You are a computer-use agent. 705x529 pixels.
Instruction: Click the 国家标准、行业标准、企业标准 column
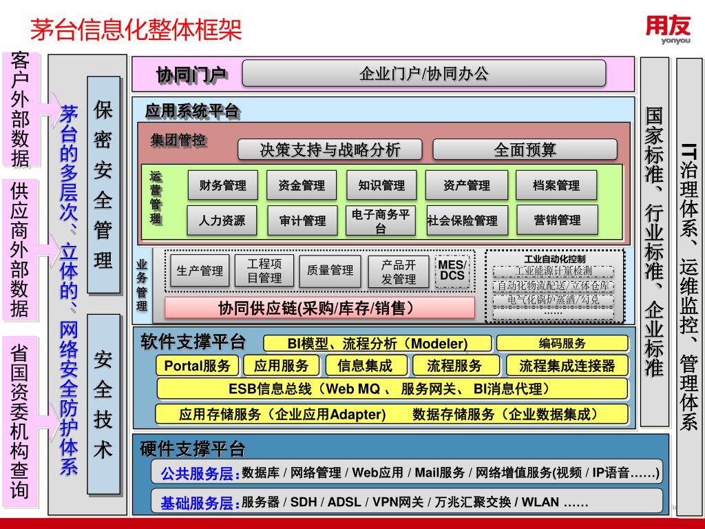click(654, 242)
